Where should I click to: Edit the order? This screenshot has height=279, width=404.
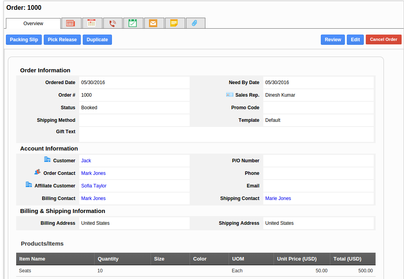pyautogui.click(x=355, y=40)
